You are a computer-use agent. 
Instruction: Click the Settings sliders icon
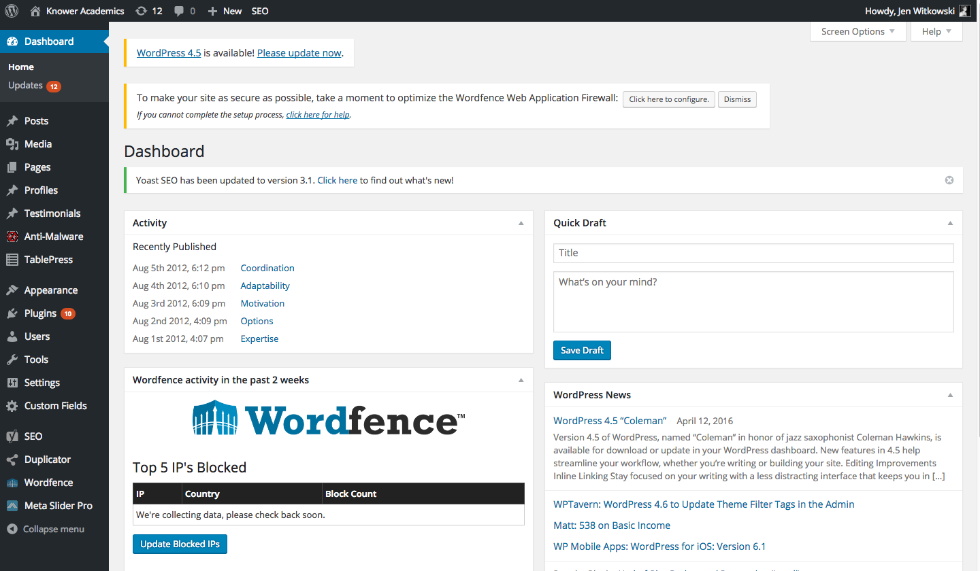pos(12,383)
